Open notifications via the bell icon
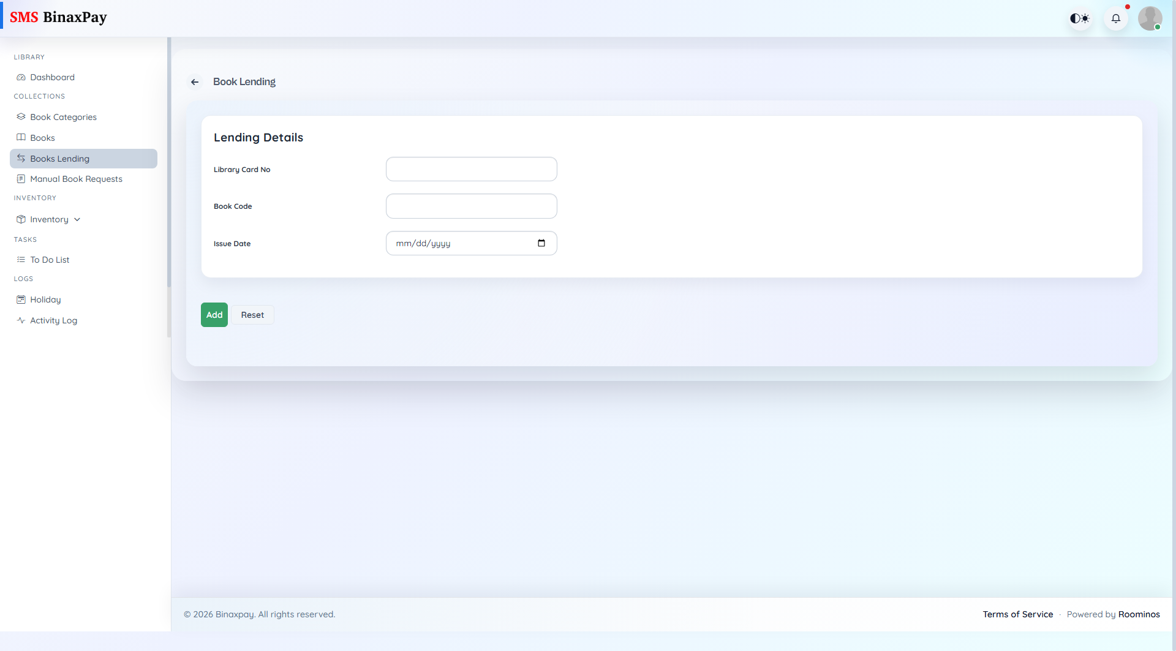The image size is (1176, 651). point(1116,18)
